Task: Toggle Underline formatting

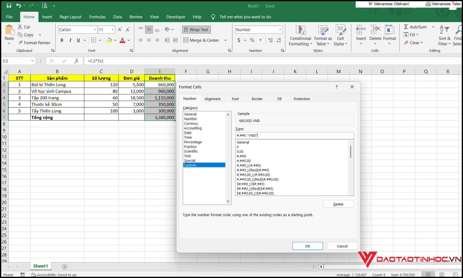Action: click(x=78, y=40)
